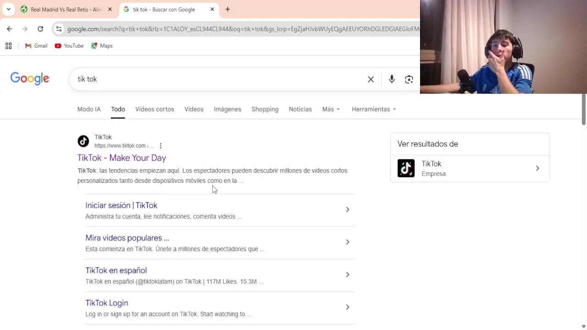The image size is (587, 330).
Task: Click the TikTok Empresa panel chevron
Action: (537, 168)
